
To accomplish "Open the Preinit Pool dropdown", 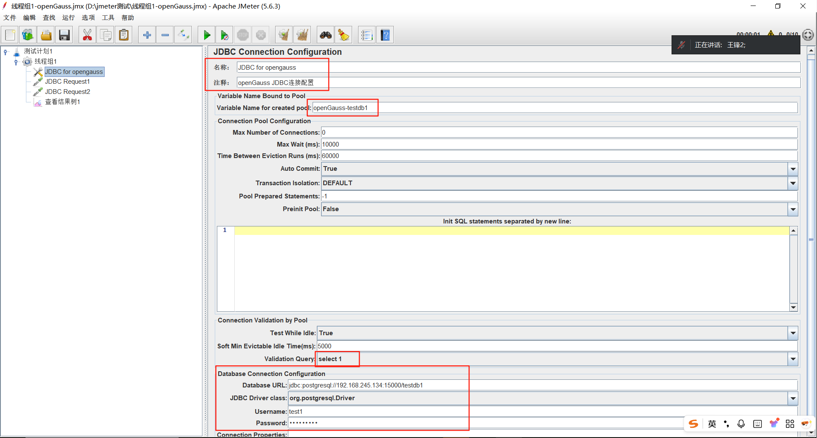I will coord(793,209).
